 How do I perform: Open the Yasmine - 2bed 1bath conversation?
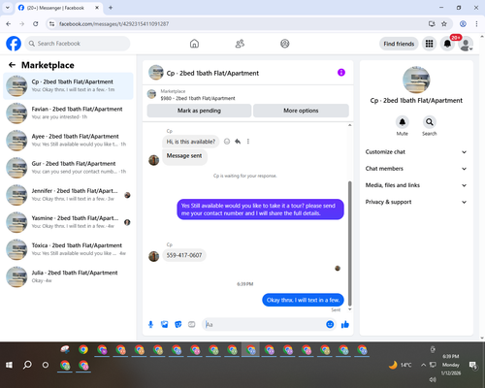(x=68, y=222)
